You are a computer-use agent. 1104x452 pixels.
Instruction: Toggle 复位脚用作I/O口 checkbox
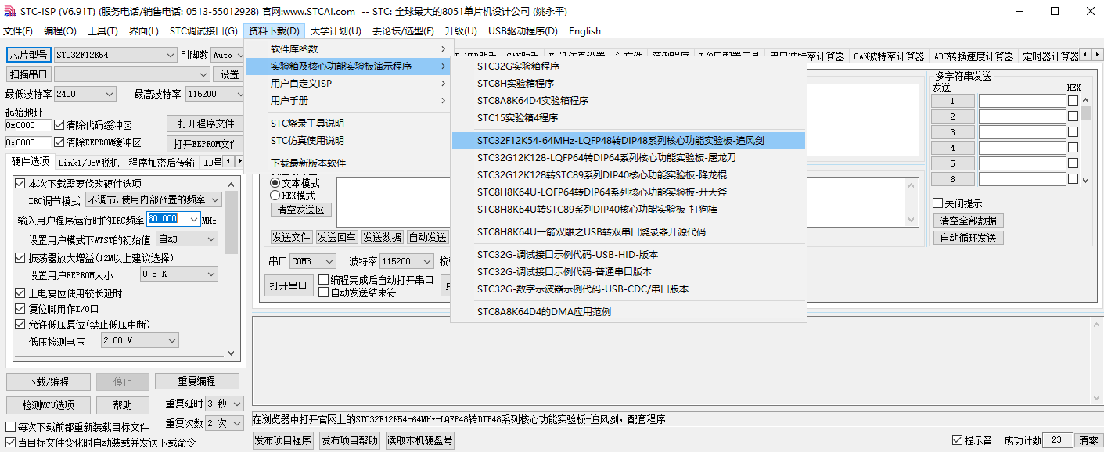click(20, 309)
